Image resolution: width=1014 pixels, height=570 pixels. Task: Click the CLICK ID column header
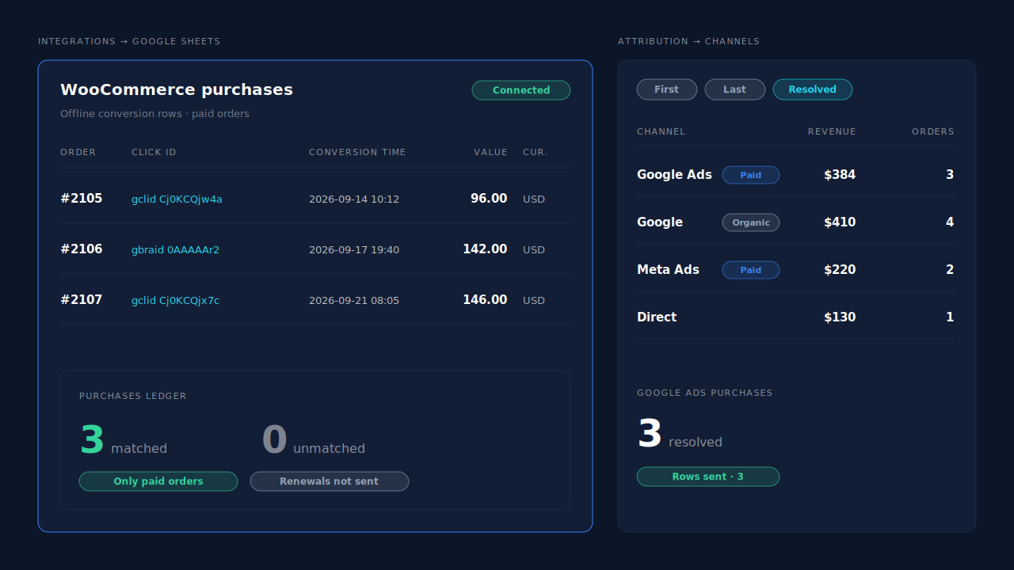pyautogui.click(x=154, y=152)
